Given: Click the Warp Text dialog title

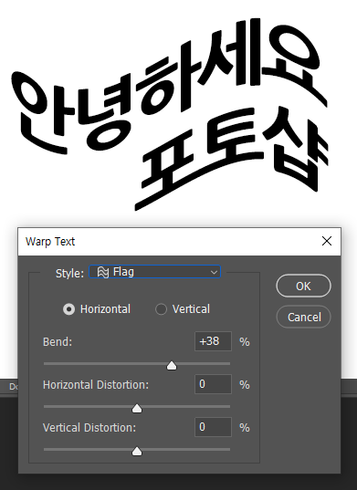Looking at the screenshot, I should click(50, 242).
